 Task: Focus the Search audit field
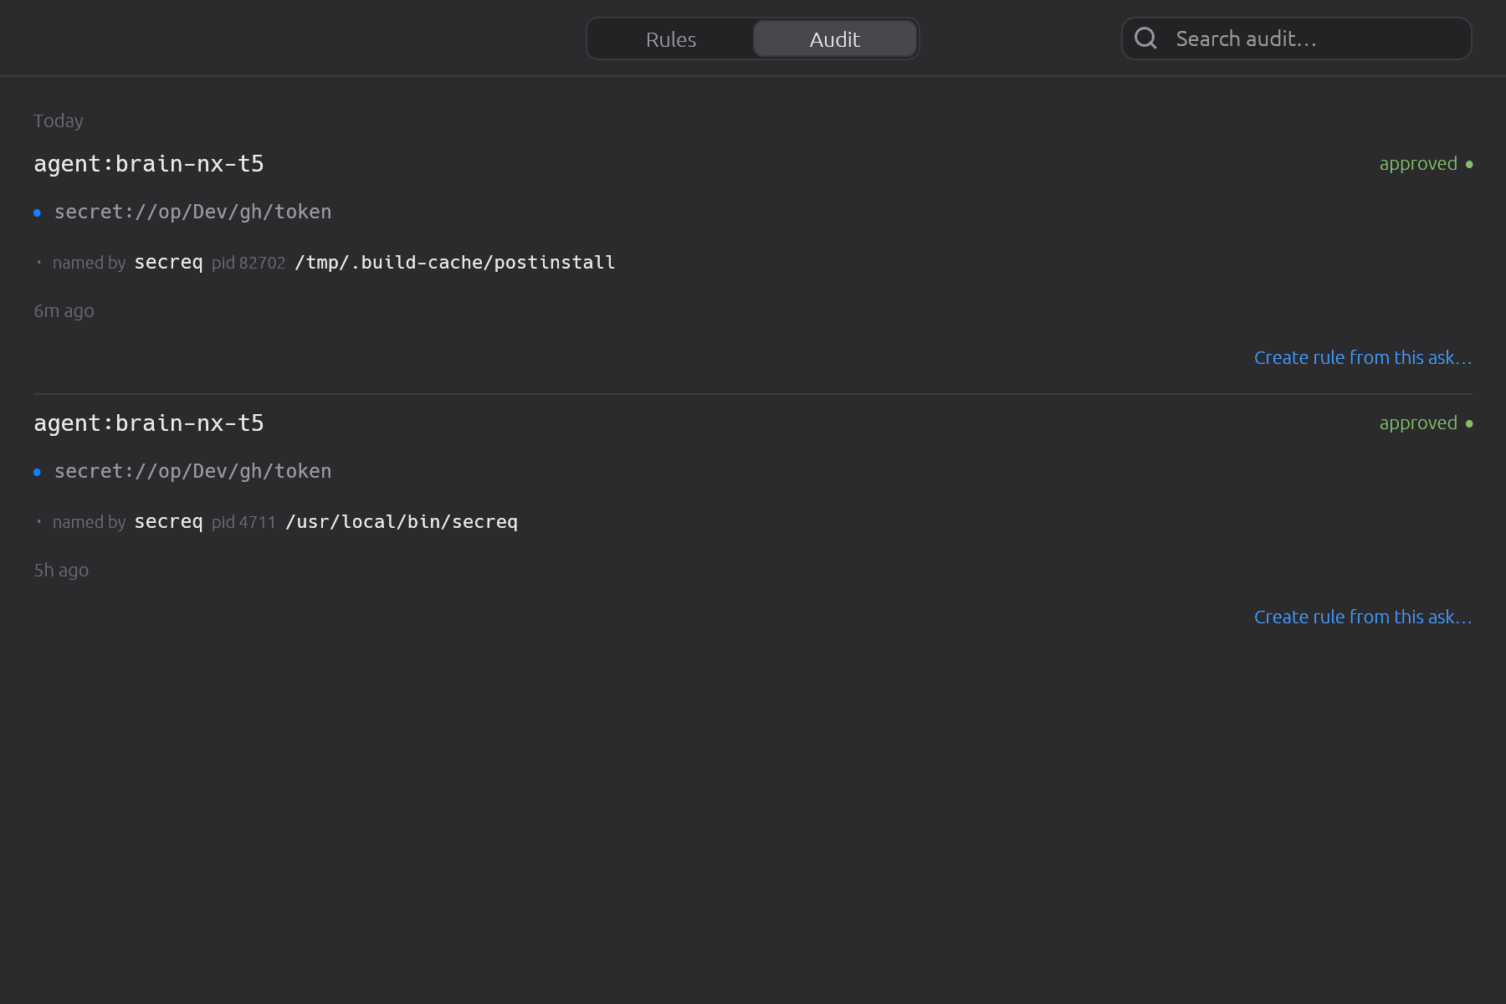[1296, 38]
